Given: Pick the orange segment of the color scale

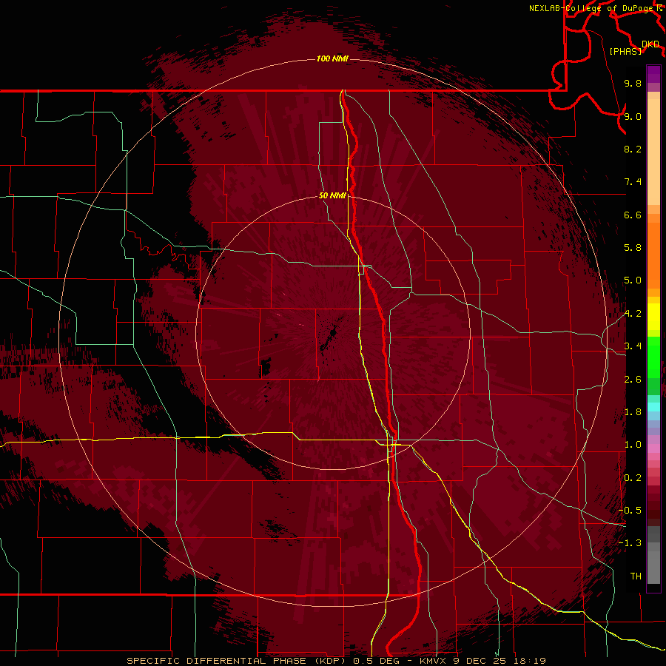Looking at the screenshot, I should tap(653, 255).
